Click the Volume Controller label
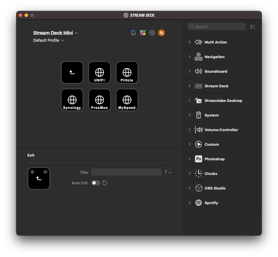This screenshot has height=257, width=278. [221, 130]
